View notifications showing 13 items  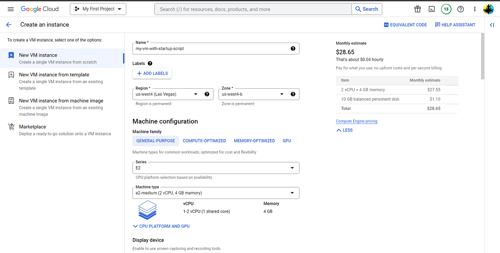click(446, 9)
